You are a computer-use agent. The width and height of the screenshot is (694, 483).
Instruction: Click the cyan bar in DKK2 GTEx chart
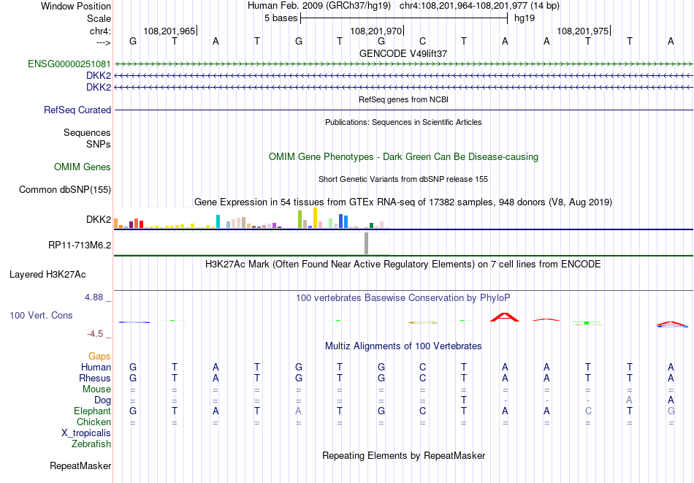[218, 221]
